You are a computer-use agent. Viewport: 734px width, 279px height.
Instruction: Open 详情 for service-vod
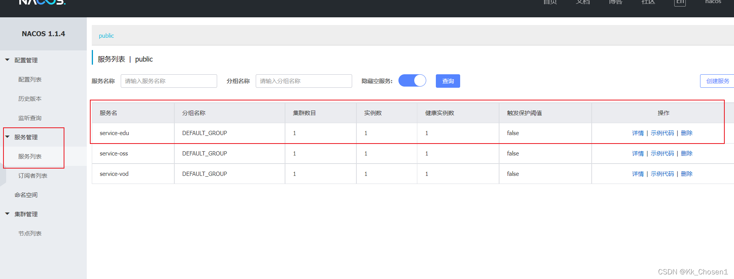pos(638,174)
